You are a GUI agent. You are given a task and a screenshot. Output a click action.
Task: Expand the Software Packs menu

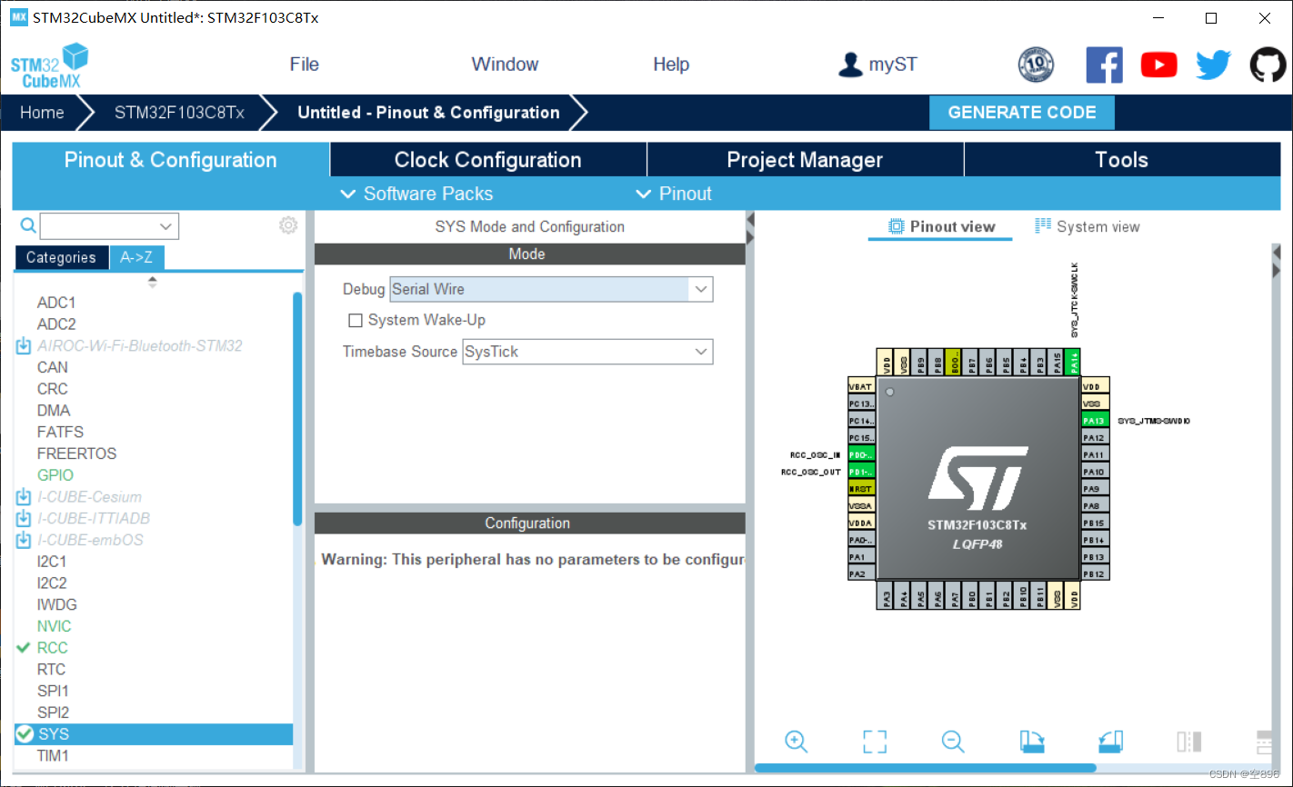tap(416, 194)
